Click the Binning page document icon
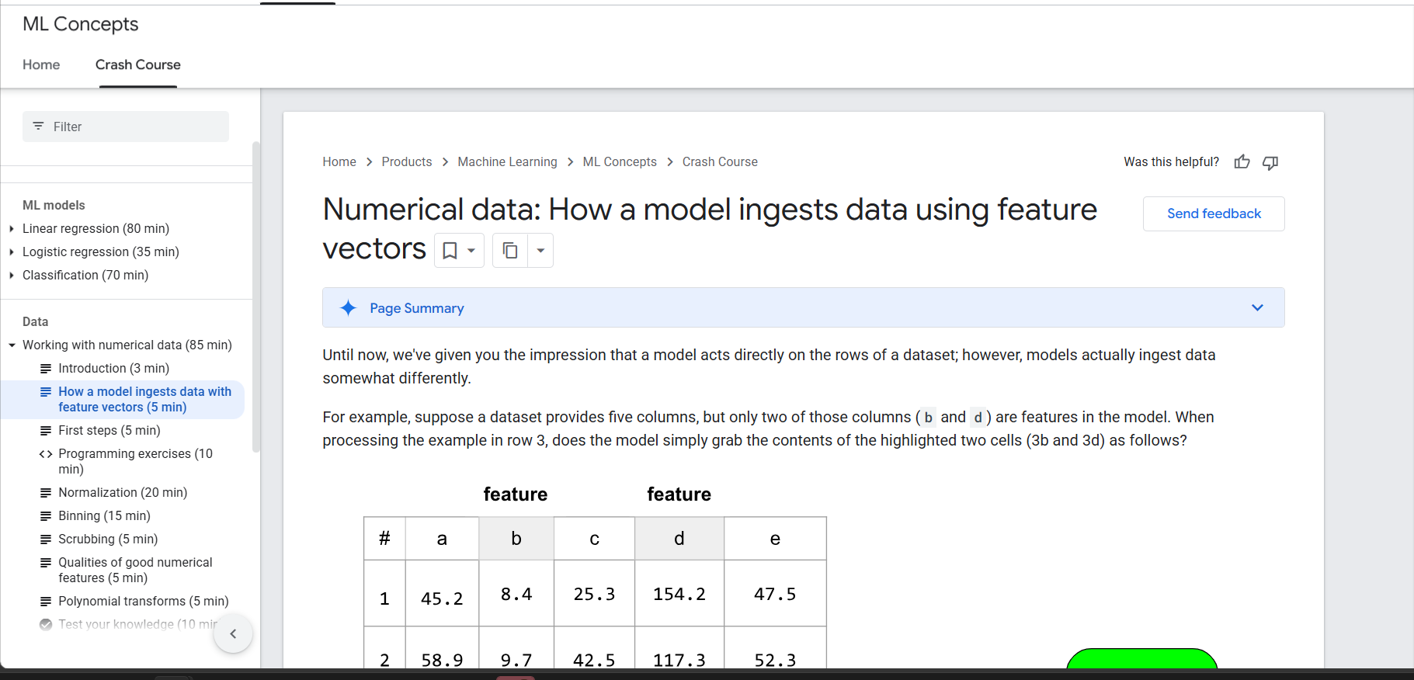Image resolution: width=1414 pixels, height=680 pixels. click(x=46, y=516)
